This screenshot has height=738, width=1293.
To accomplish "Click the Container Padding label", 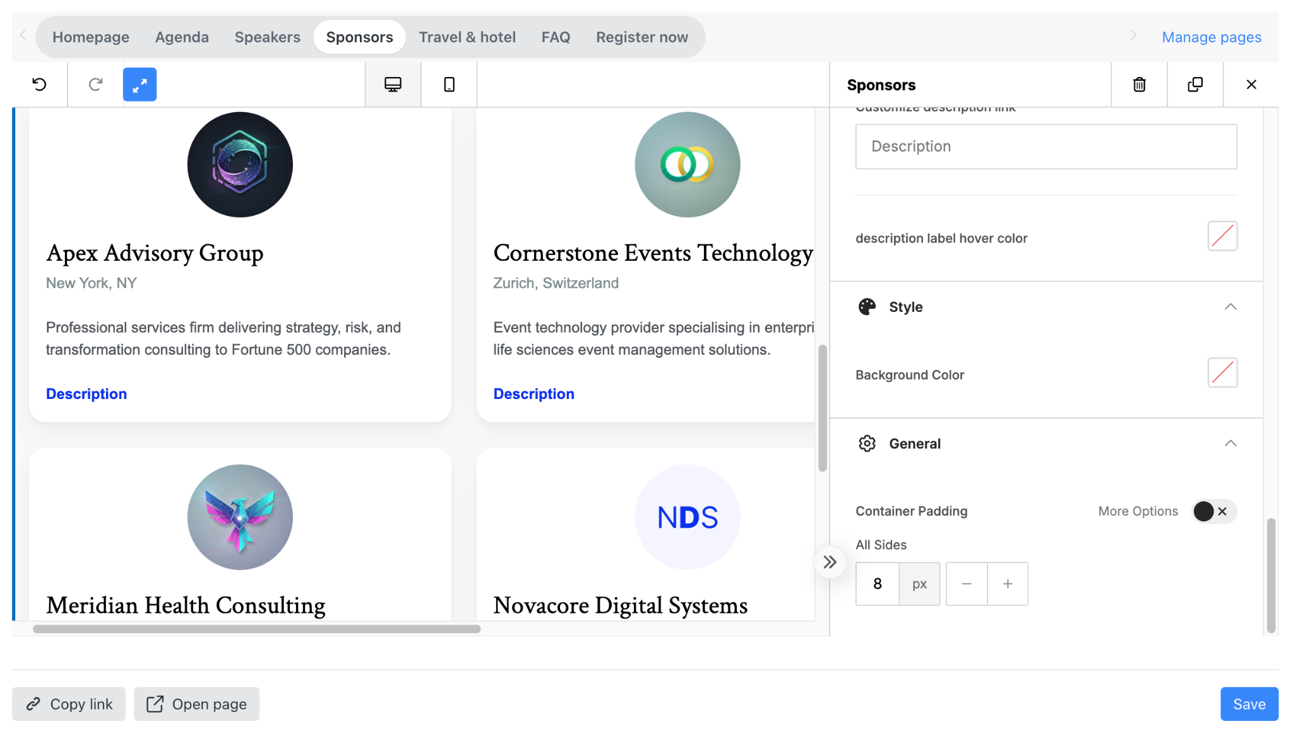I will [x=911, y=511].
